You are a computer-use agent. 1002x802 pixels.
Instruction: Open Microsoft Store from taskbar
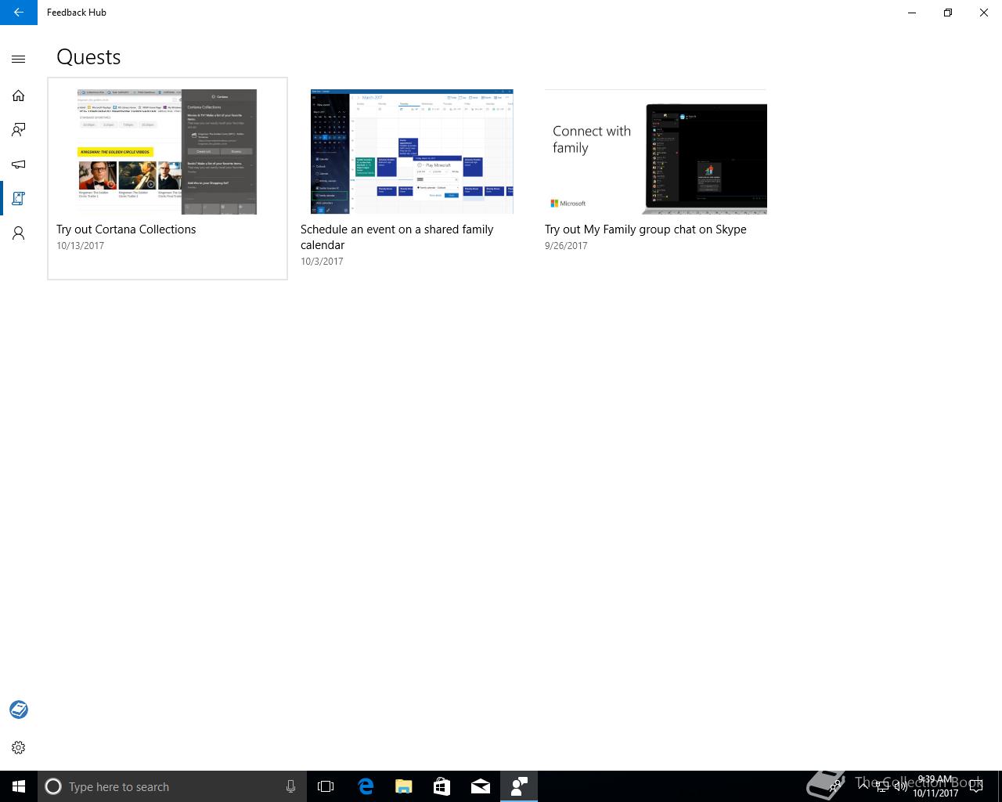click(442, 786)
